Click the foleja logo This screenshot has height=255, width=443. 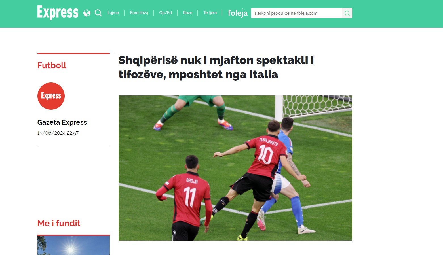click(238, 13)
